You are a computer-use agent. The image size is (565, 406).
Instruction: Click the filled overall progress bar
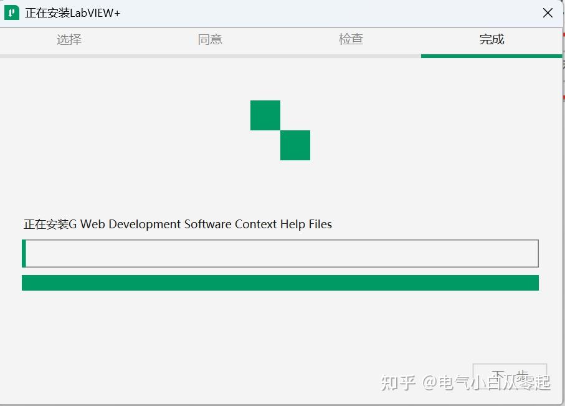(280, 282)
